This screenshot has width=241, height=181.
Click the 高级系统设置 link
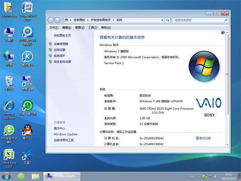click(x=62, y=61)
